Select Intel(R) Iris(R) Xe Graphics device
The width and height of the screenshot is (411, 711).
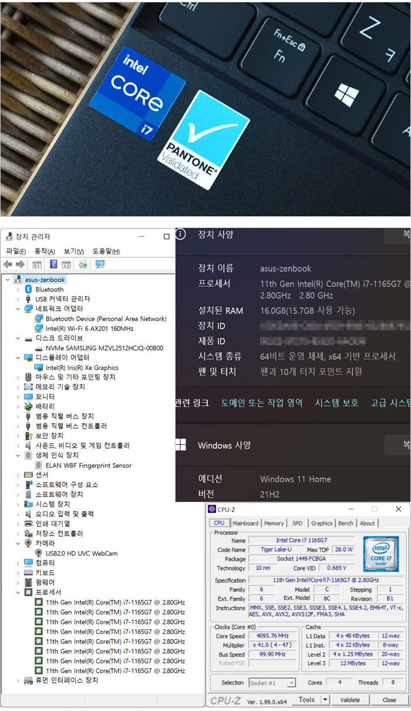pos(82,367)
